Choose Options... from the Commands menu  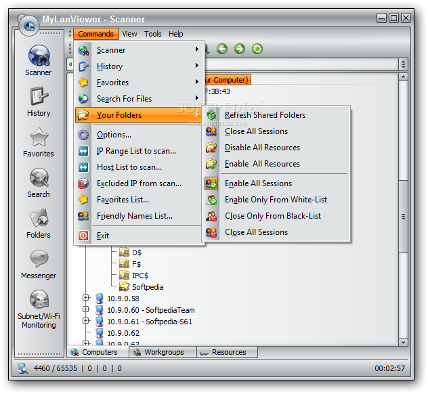[x=140, y=135]
